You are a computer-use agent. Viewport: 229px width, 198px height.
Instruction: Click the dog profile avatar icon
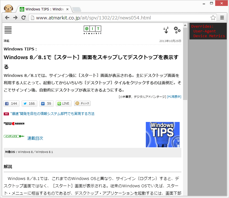8,8
